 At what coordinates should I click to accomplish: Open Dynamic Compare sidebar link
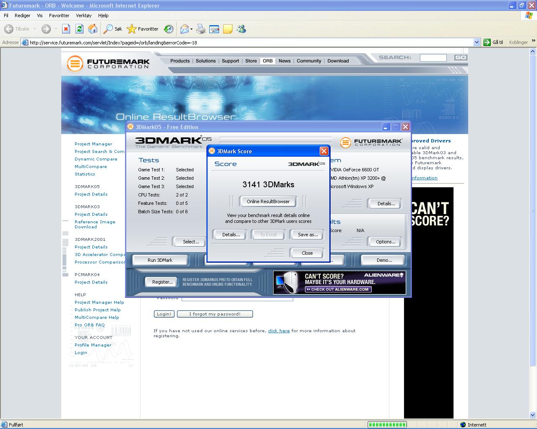(96, 159)
